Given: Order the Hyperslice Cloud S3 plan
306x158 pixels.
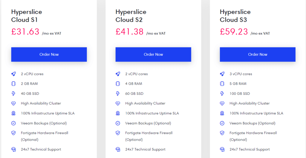Looking at the screenshot, I should pos(258,55).
